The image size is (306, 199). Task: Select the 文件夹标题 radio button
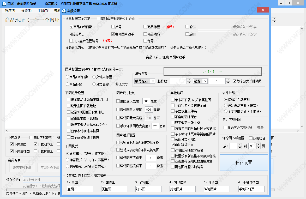[x=94, y=77]
